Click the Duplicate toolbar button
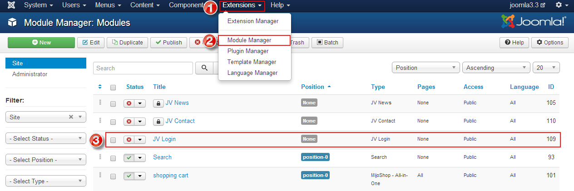 [x=127, y=43]
